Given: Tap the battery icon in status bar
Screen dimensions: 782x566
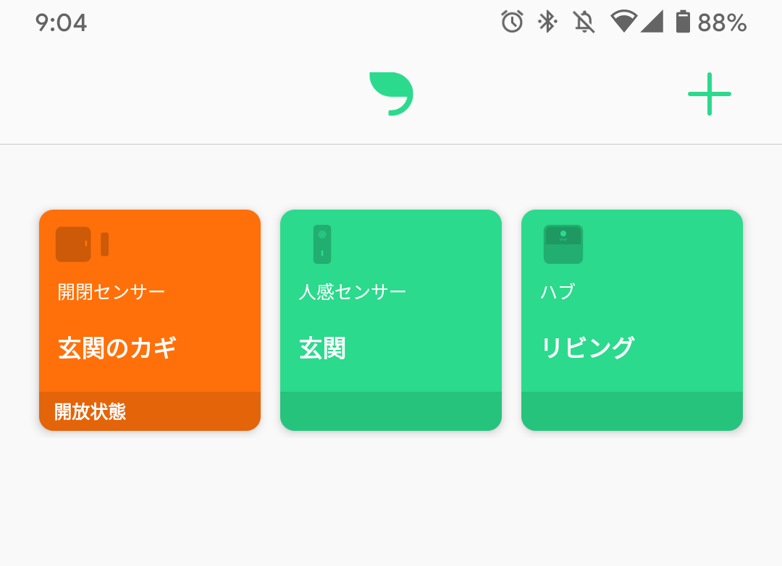Looking at the screenshot, I should click(683, 22).
